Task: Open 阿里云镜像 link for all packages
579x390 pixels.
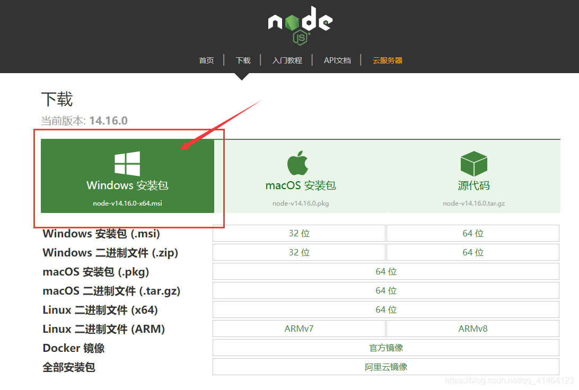Action: coord(386,367)
